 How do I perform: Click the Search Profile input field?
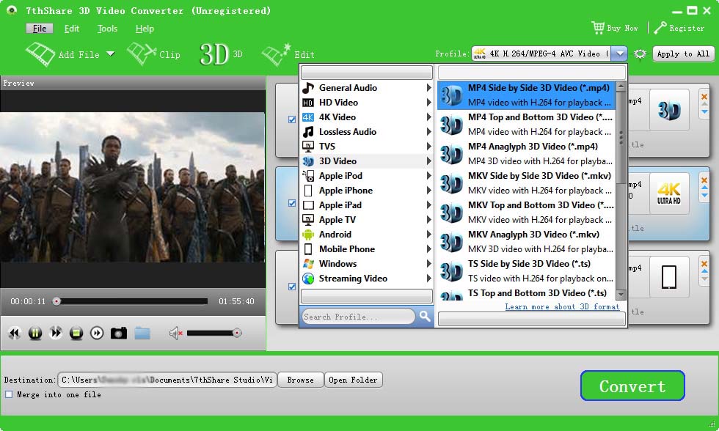[358, 316]
